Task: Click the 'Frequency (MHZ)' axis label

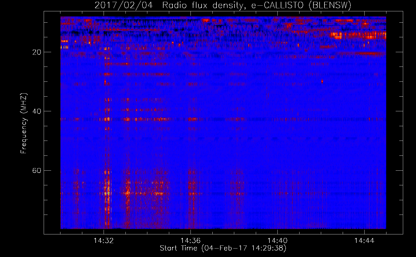Action: [x=23, y=123]
